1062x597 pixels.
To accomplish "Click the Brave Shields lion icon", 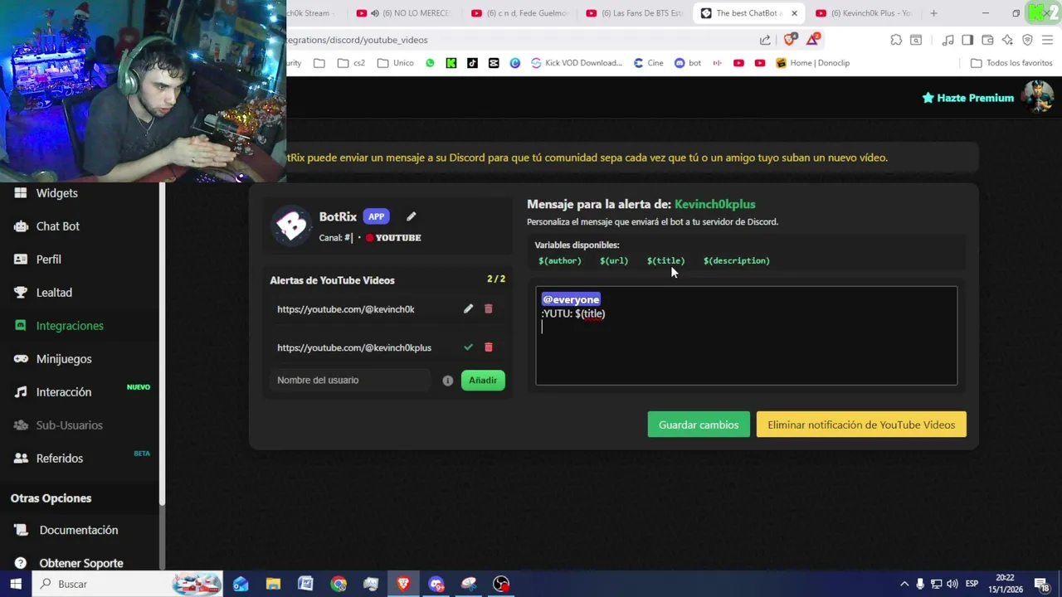I will point(788,40).
